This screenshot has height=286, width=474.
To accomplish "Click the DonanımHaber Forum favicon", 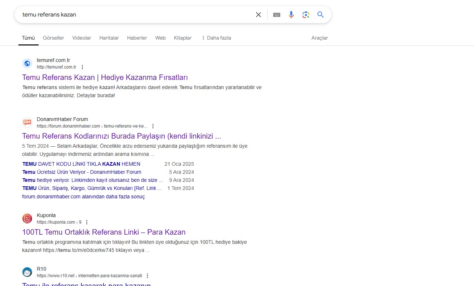I will click(27, 122).
